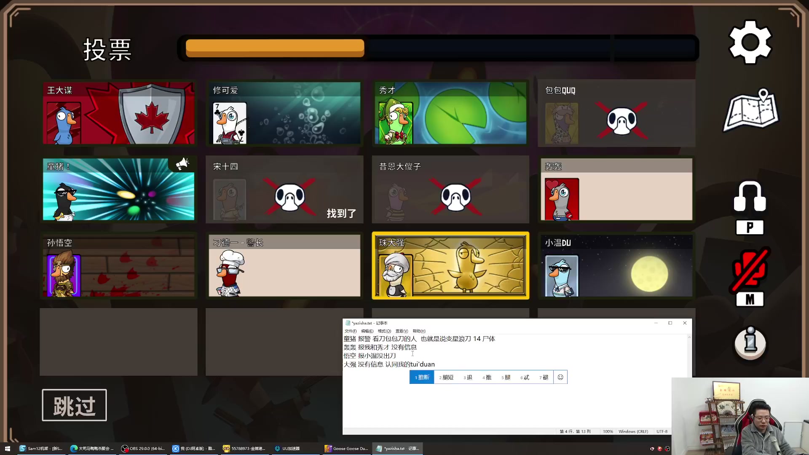
Task: Vote for player 秀才
Action: (x=450, y=113)
